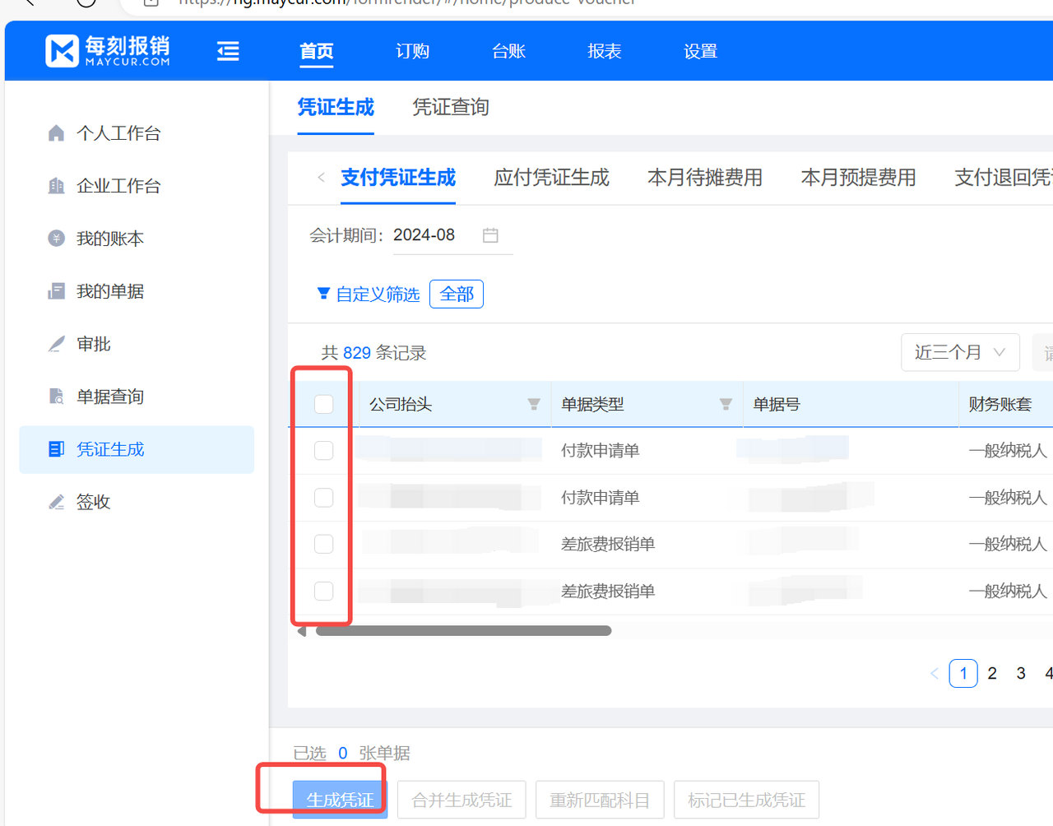Go to previous page with the pagination arrow
This screenshot has width=1053, height=826.
pyautogui.click(x=935, y=674)
